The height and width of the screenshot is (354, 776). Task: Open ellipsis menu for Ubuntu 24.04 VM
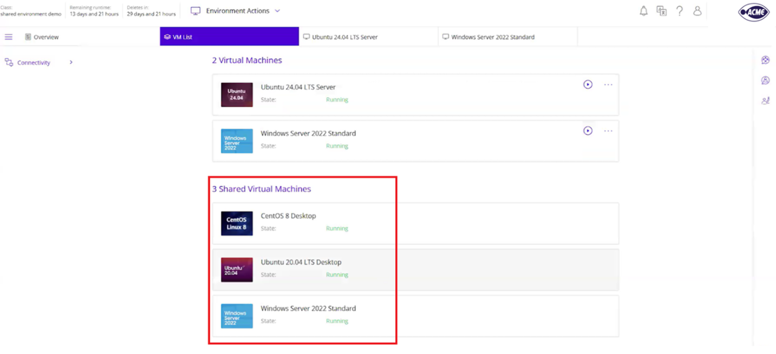click(x=608, y=85)
